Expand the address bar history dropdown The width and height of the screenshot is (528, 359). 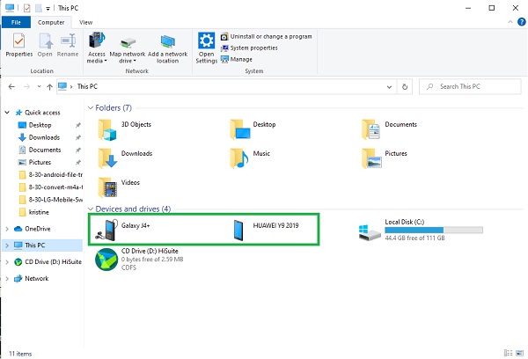tap(389, 87)
